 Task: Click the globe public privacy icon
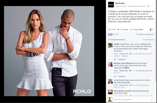pos(148,6)
